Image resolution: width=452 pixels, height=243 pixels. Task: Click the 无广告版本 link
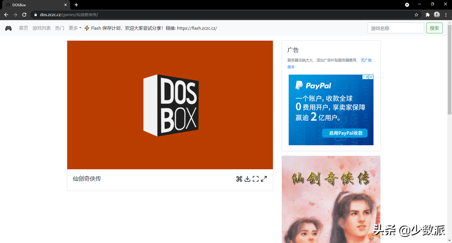point(366,60)
